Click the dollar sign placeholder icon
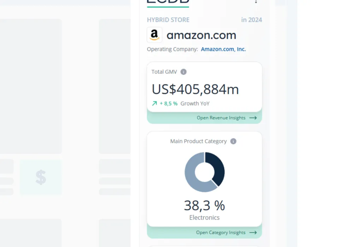The height and width of the screenshot is (247, 353). click(x=41, y=177)
